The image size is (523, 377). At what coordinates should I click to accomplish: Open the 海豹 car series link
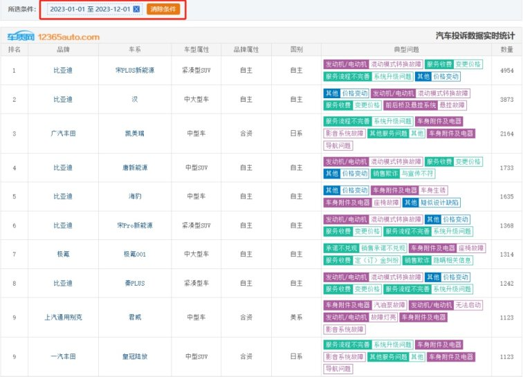coord(135,196)
